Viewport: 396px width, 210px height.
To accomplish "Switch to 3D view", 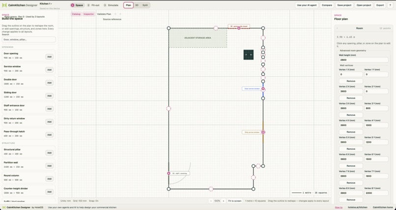I will pos(137,5).
